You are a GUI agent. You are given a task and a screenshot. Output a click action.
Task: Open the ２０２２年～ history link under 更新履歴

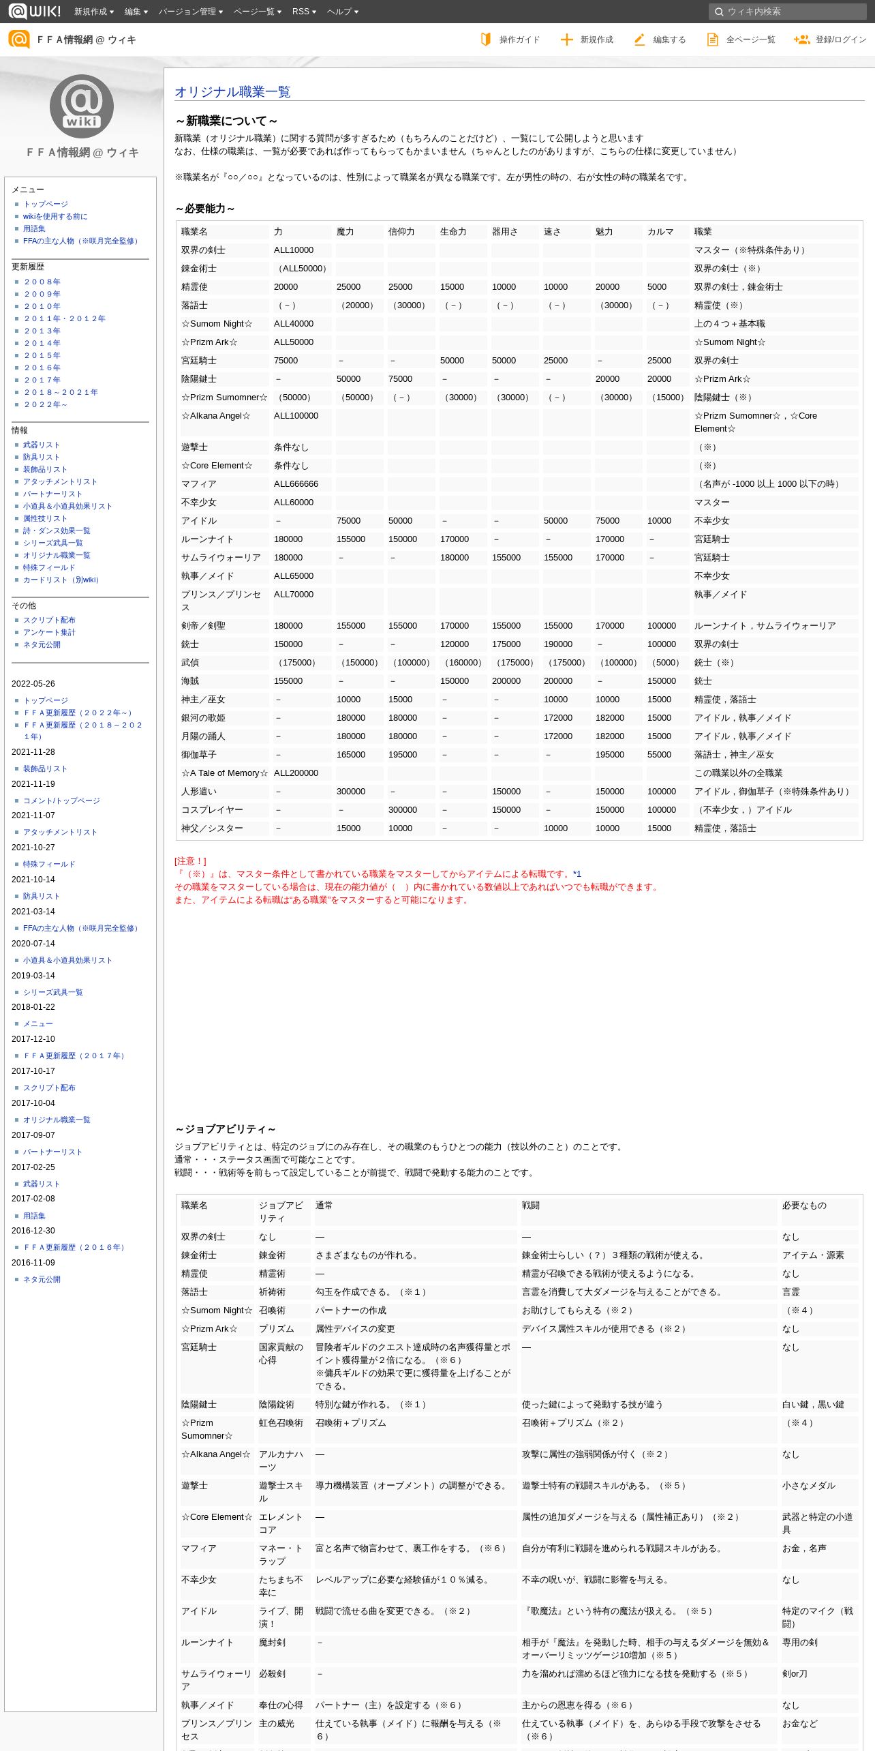tap(46, 404)
